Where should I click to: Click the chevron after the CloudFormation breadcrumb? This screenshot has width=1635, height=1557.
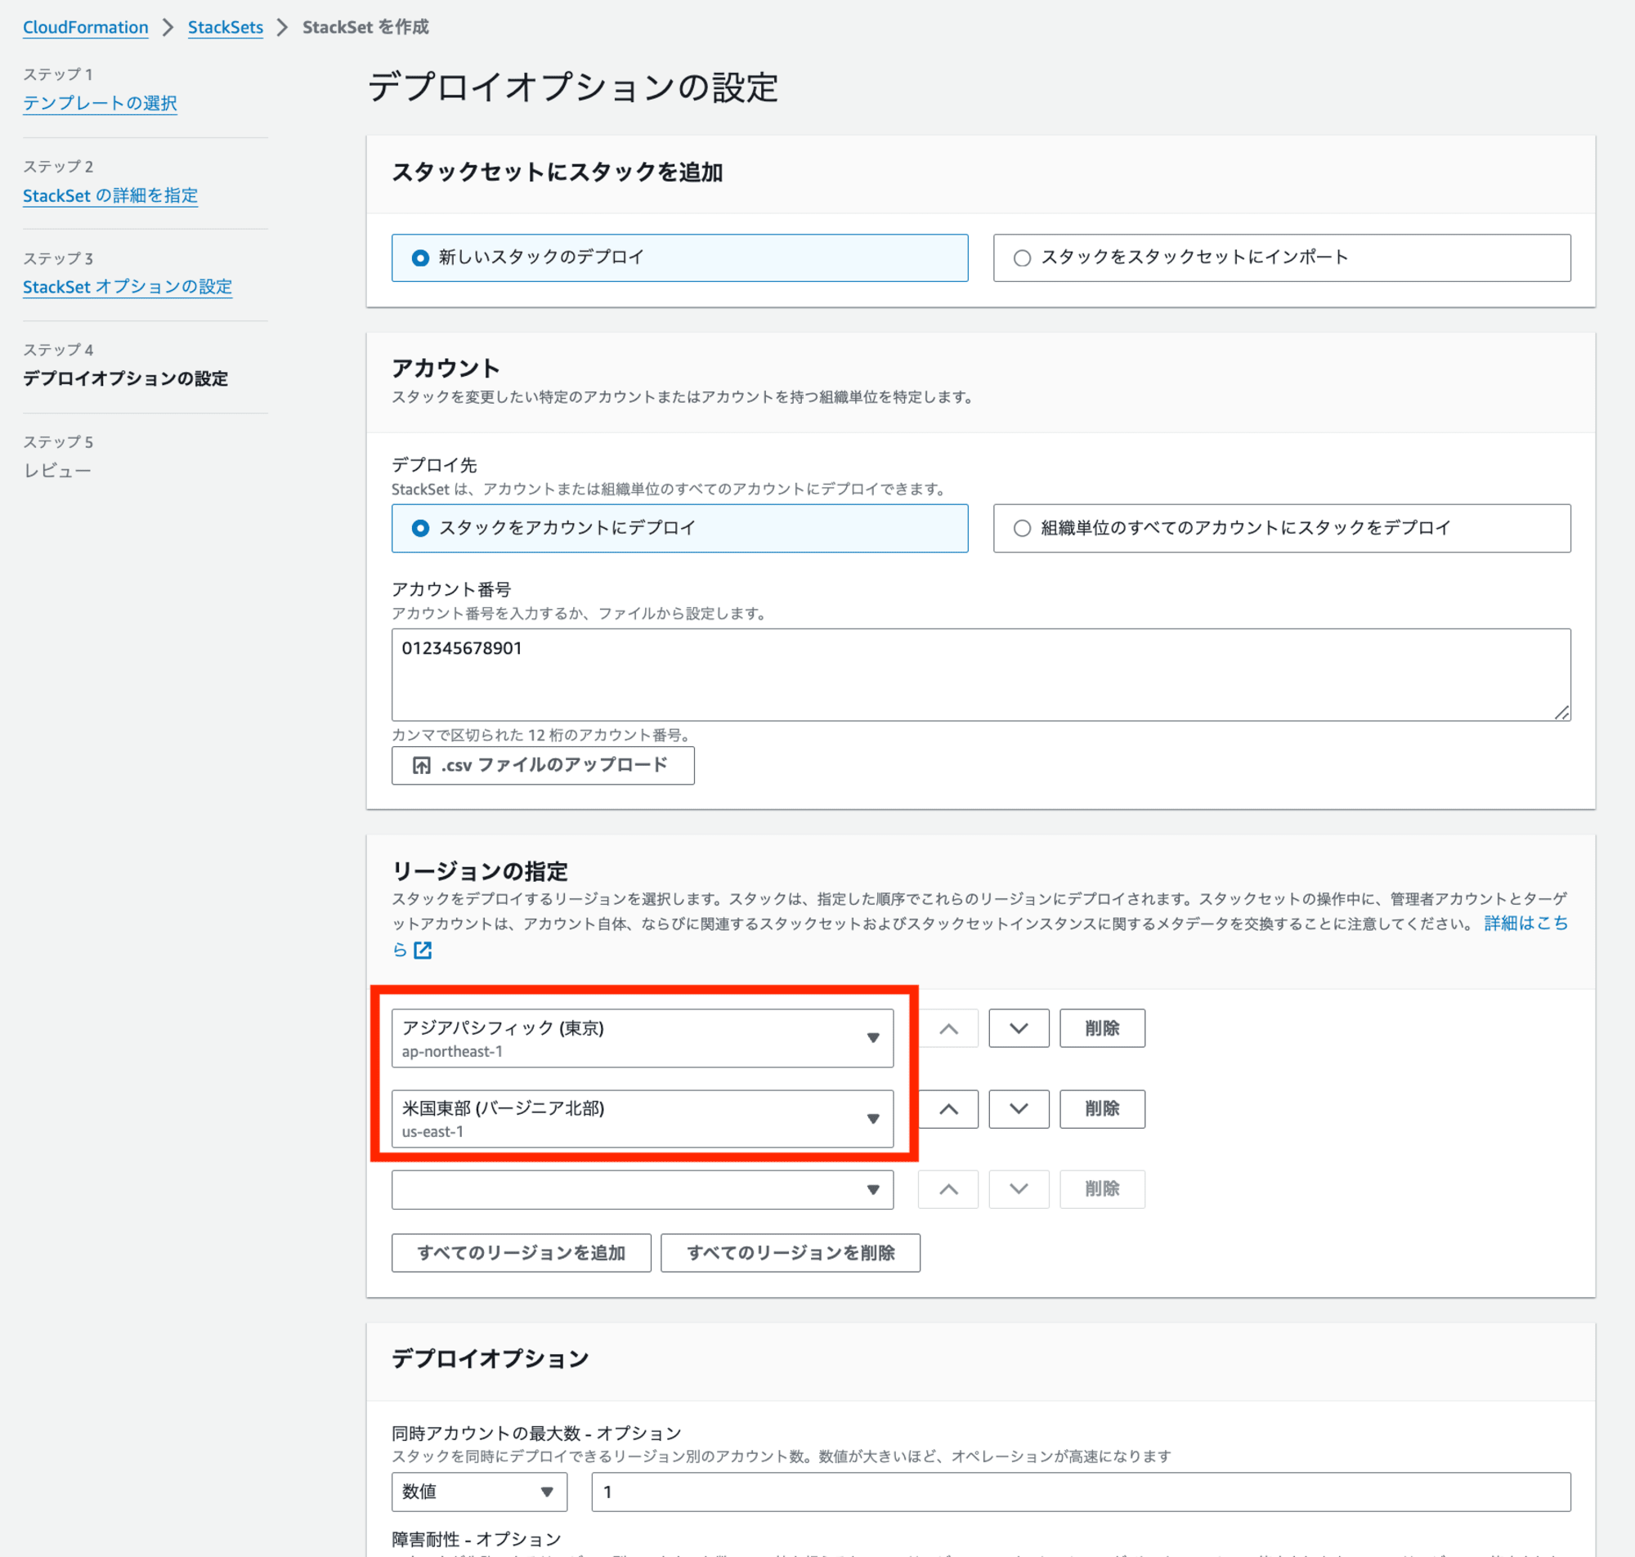tap(168, 28)
